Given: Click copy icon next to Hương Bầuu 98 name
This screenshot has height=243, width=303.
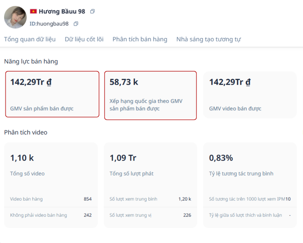Looking at the screenshot, I should click(x=93, y=11).
